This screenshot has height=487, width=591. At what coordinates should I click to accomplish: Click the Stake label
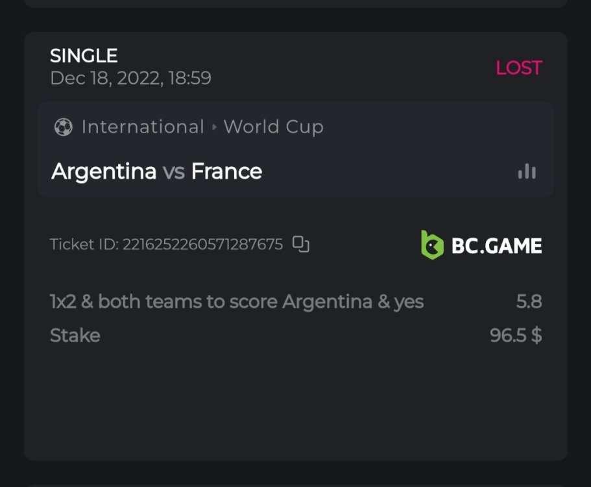(75, 336)
